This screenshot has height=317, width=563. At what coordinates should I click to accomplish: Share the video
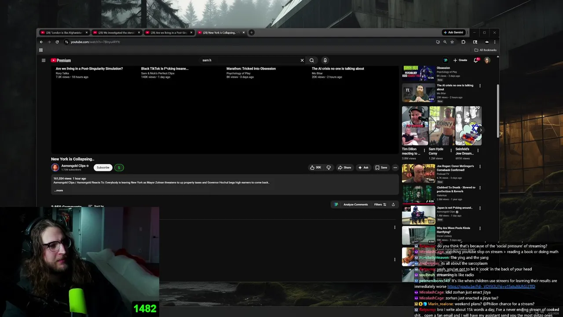344,168
